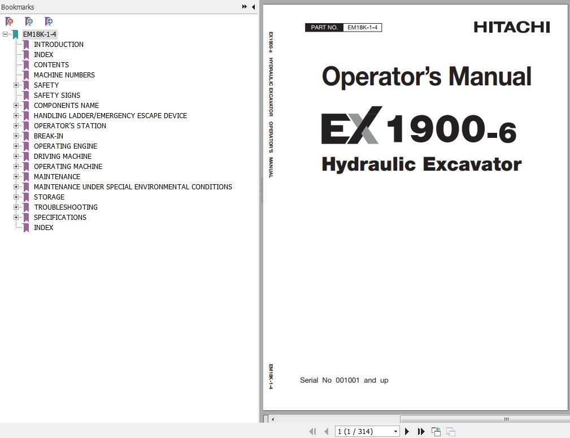Image resolution: width=570 pixels, height=438 pixels.
Task: Click the go-to bookmark arrow icon
Action: click(x=49, y=21)
